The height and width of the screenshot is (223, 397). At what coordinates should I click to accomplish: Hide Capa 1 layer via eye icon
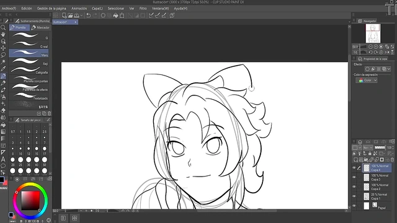point(354,196)
